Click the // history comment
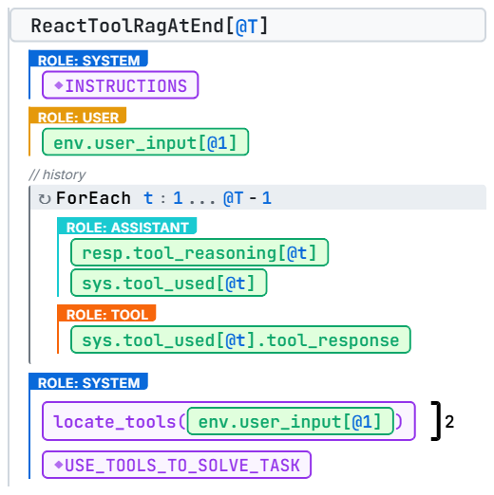The image size is (494, 495). pos(57,174)
